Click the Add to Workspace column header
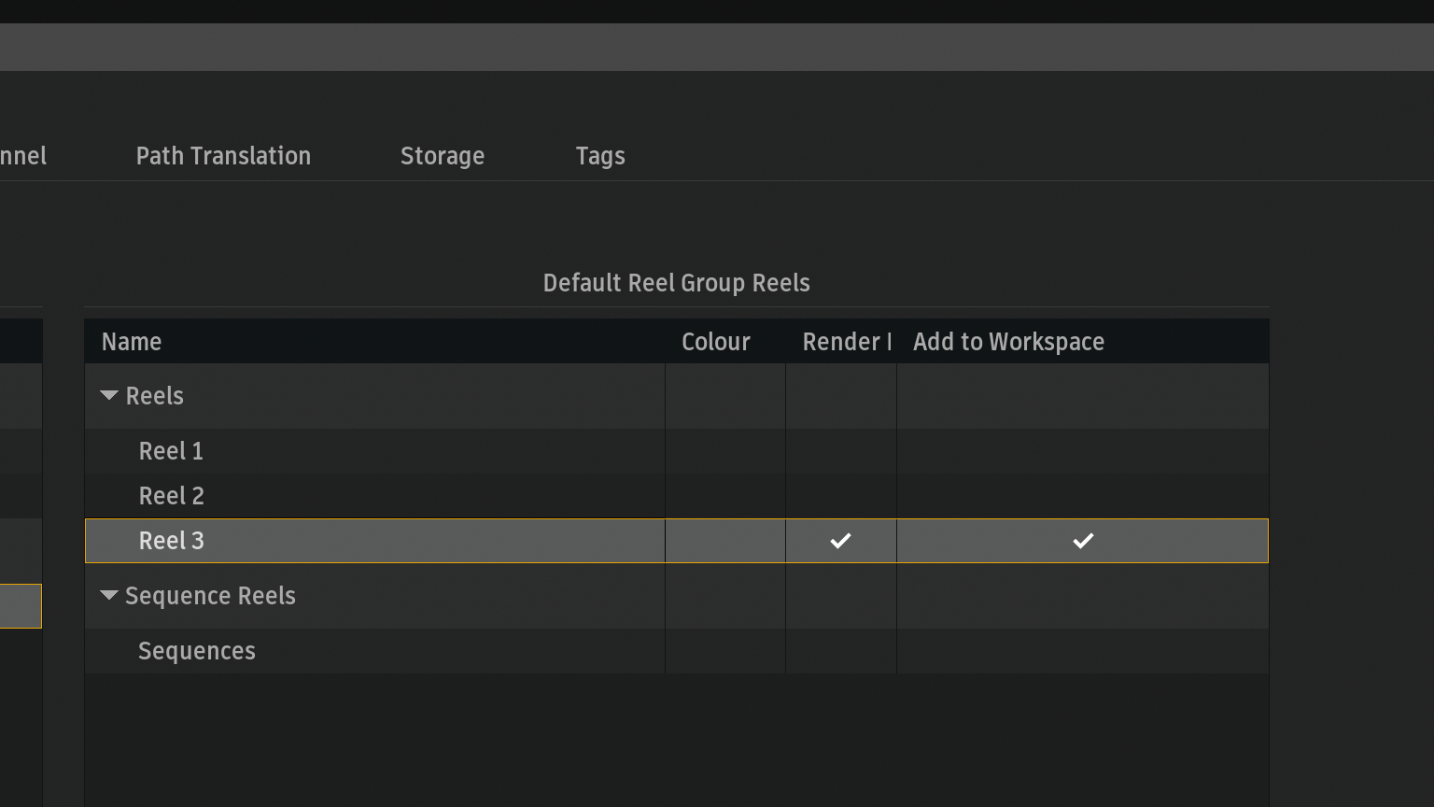The image size is (1434, 807). click(1008, 342)
